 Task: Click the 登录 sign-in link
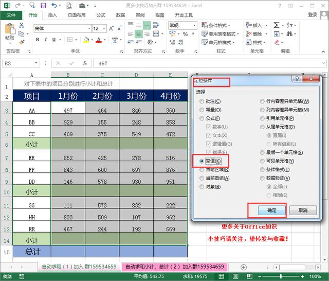coord(313,15)
